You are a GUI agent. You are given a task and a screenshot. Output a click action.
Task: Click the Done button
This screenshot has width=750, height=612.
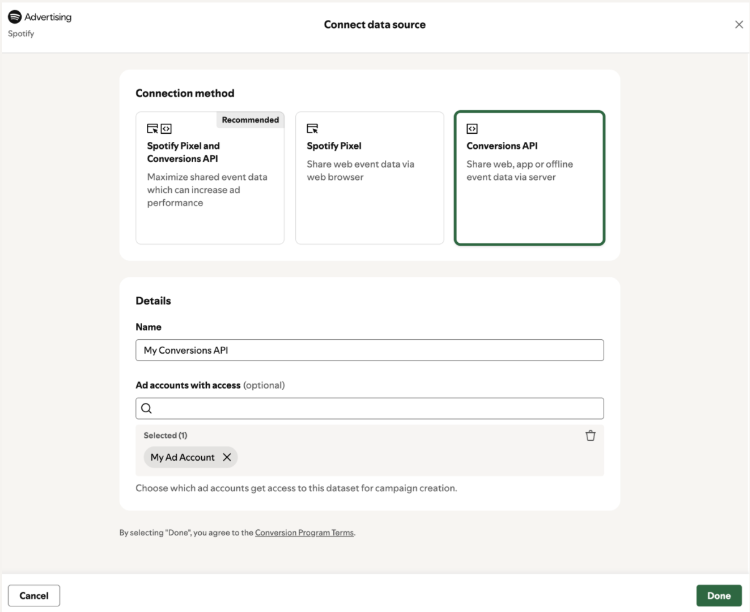(719, 596)
